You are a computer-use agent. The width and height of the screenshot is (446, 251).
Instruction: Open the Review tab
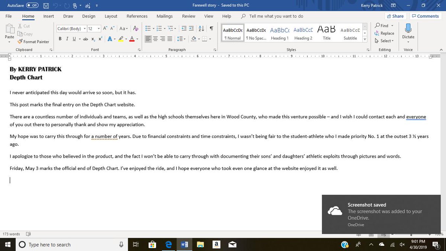point(188,16)
